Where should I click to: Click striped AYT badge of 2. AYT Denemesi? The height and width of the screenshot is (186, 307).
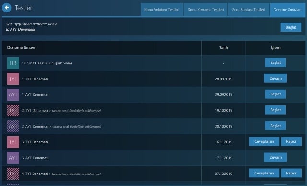pyautogui.click(x=13, y=127)
